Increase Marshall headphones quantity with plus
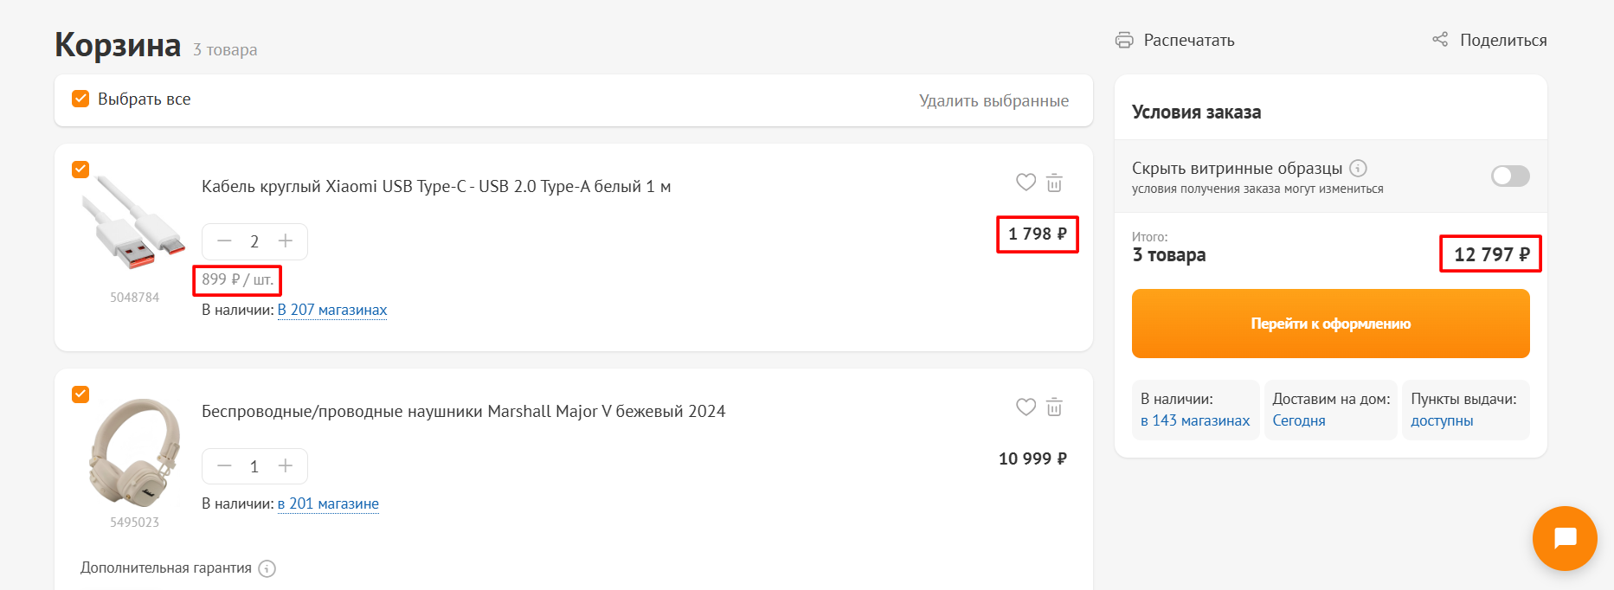The image size is (1614, 590). tap(286, 466)
